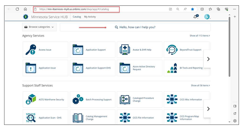Click the Avatar & EHR Help monitor icon
The width and height of the screenshot is (244, 129).
(125, 50)
